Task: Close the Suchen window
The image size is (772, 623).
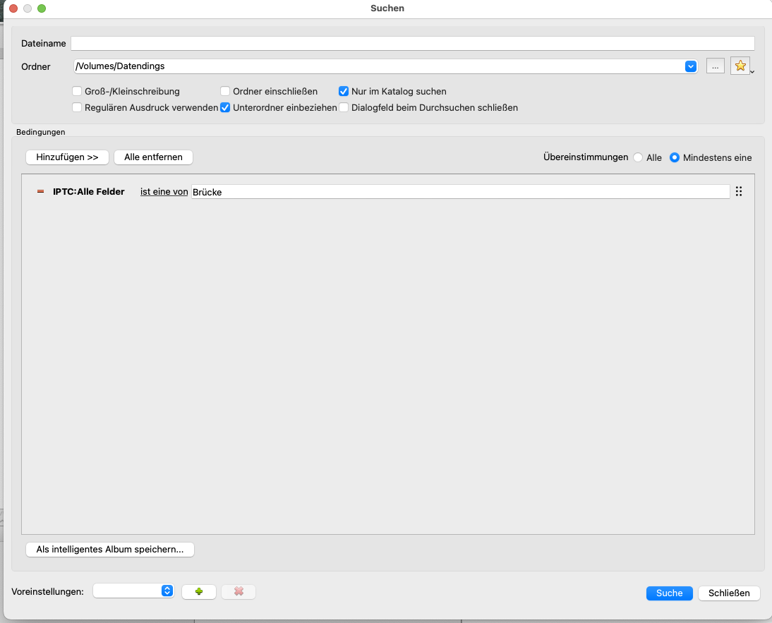Action: click(14, 8)
